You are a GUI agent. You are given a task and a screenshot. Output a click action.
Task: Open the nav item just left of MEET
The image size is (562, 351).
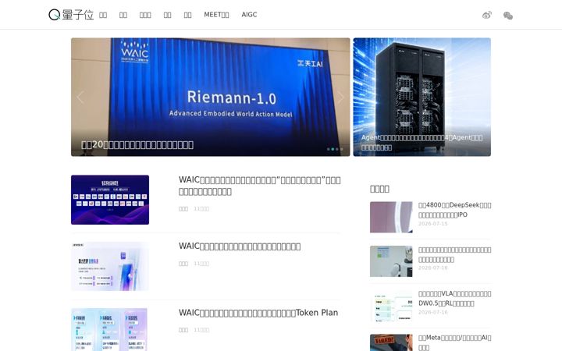tap(188, 15)
